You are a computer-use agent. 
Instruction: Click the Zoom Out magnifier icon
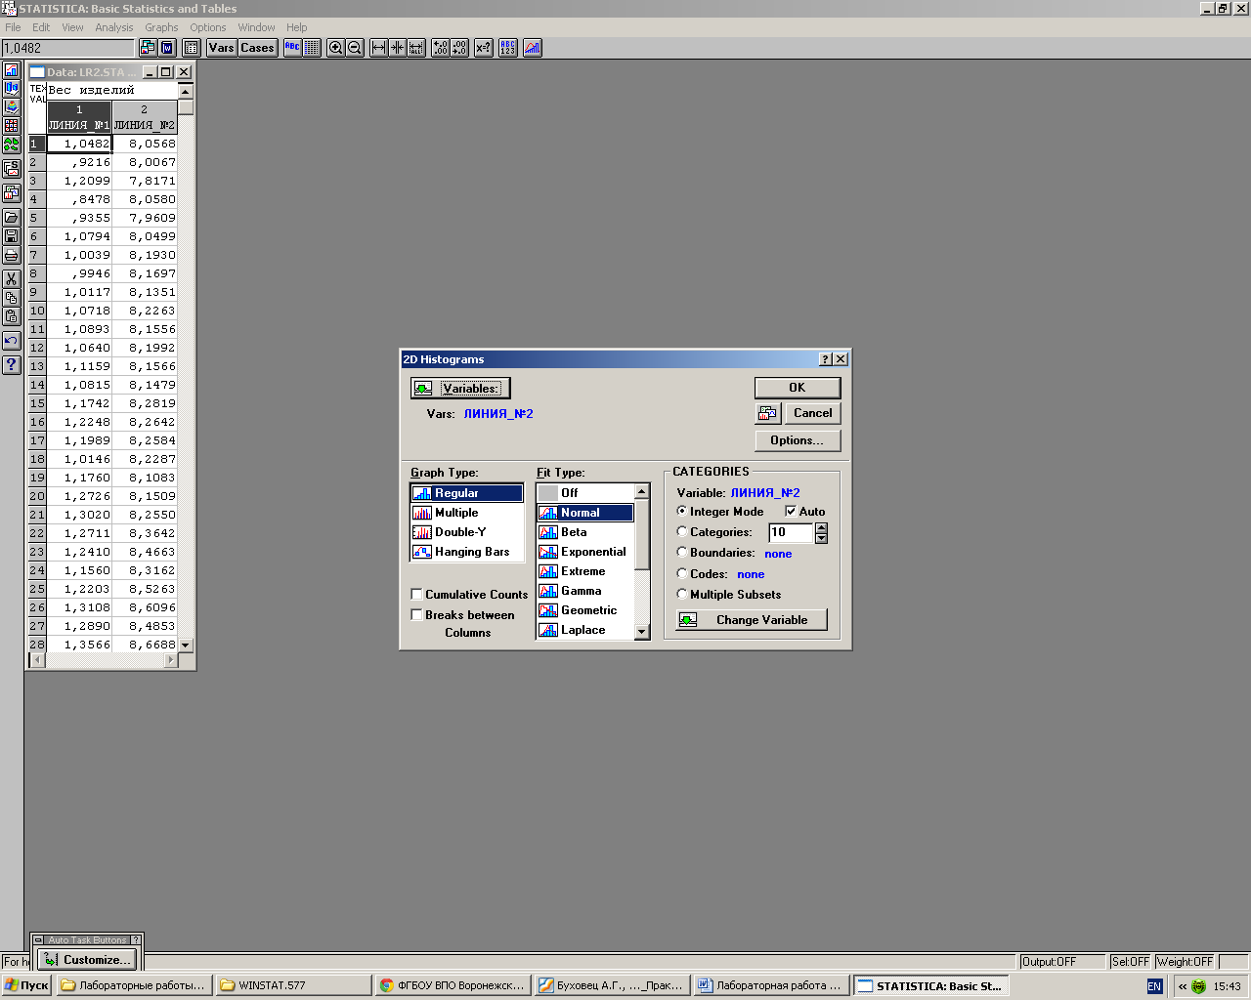point(355,48)
